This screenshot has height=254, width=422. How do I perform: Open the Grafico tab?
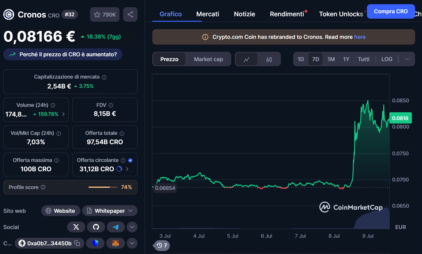(171, 14)
